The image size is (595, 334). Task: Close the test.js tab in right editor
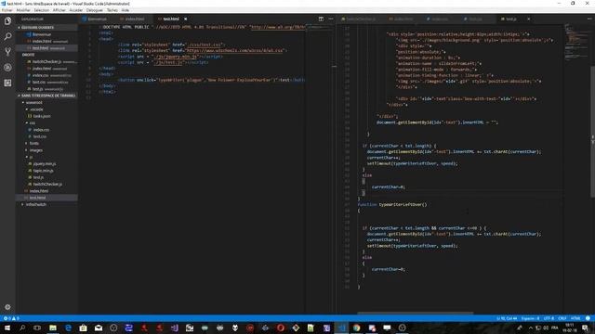(529, 19)
